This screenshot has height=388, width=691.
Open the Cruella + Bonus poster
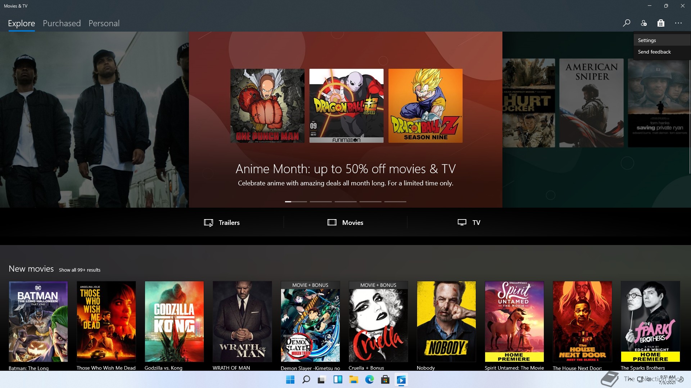378,322
